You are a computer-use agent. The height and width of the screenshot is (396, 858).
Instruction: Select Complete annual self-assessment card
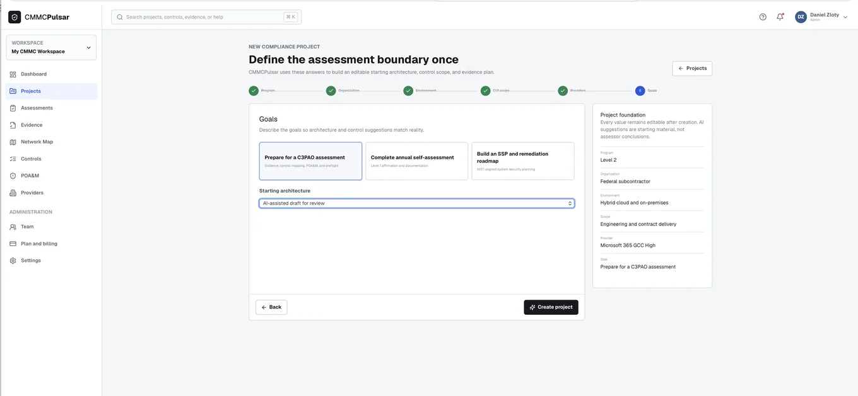click(416, 161)
